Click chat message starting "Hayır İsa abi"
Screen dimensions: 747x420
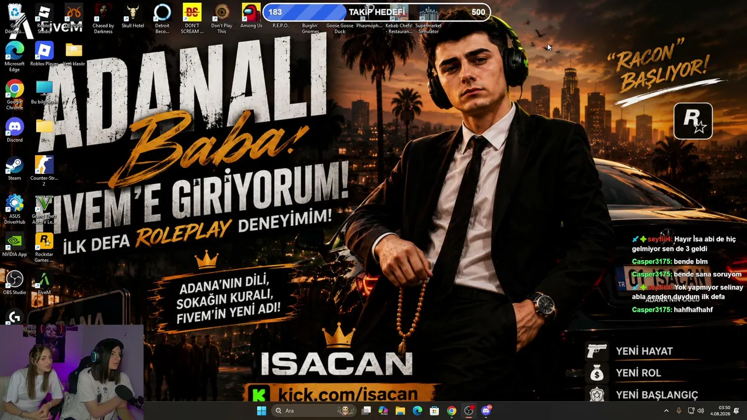[684, 244]
